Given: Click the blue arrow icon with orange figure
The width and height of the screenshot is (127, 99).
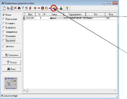Looking at the screenshot, I should (x=54, y=8).
